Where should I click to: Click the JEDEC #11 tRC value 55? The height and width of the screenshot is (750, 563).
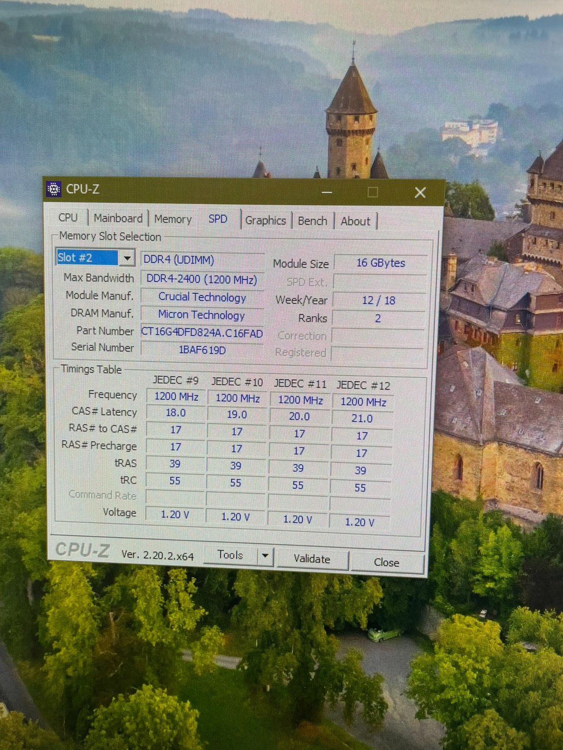click(298, 485)
